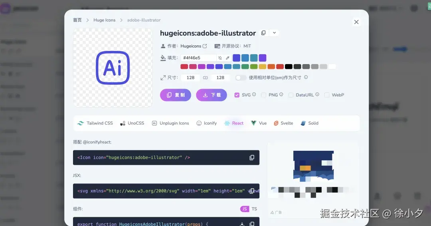Check the SVG format checkbox
This screenshot has height=226, width=431.
(237, 95)
